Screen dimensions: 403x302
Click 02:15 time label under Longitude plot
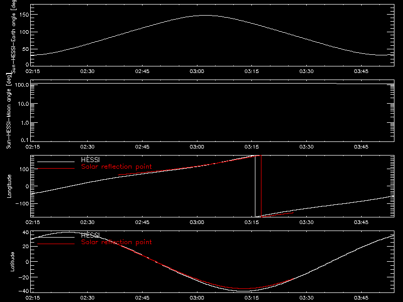tap(33, 222)
